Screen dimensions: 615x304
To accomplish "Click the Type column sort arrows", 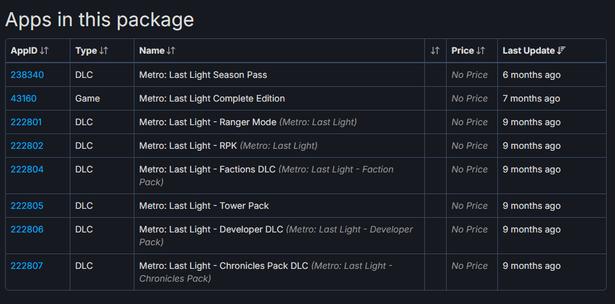I will [x=104, y=50].
